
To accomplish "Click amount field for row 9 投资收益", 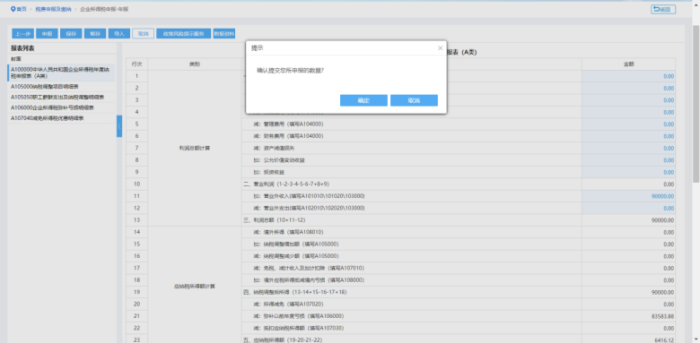I will (x=628, y=172).
